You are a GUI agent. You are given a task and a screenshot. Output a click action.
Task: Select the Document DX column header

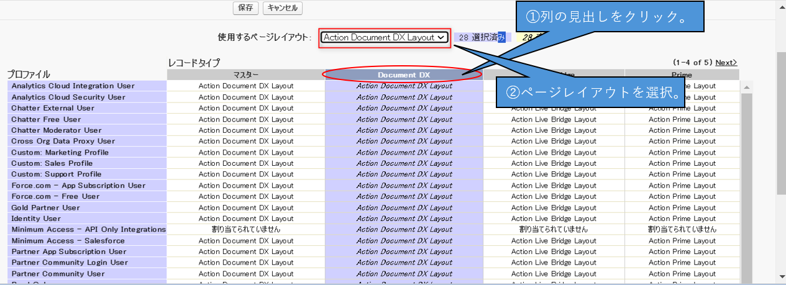[x=403, y=75]
